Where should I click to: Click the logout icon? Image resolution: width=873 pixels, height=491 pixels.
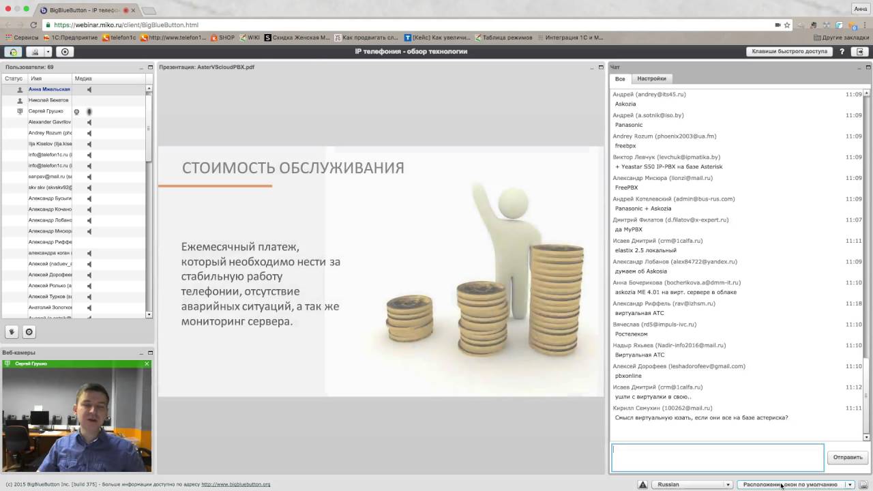pyautogui.click(x=860, y=52)
